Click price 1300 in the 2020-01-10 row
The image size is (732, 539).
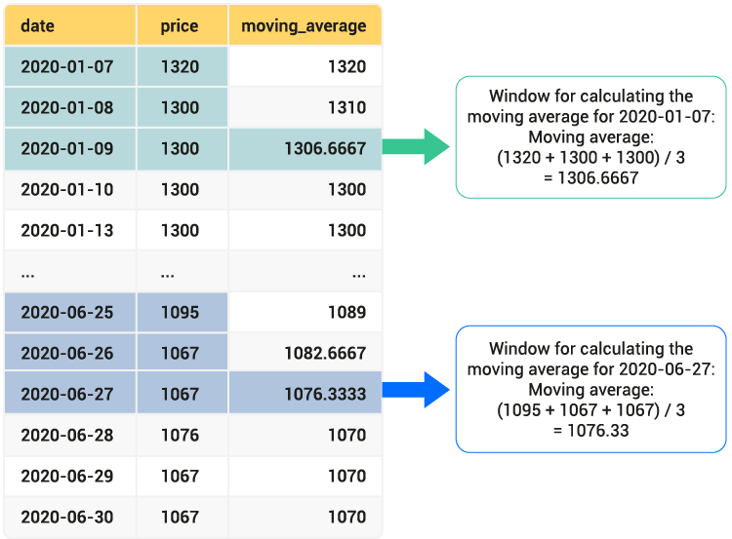183,189
